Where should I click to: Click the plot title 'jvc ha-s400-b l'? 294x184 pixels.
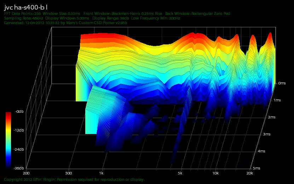(26, 7)
